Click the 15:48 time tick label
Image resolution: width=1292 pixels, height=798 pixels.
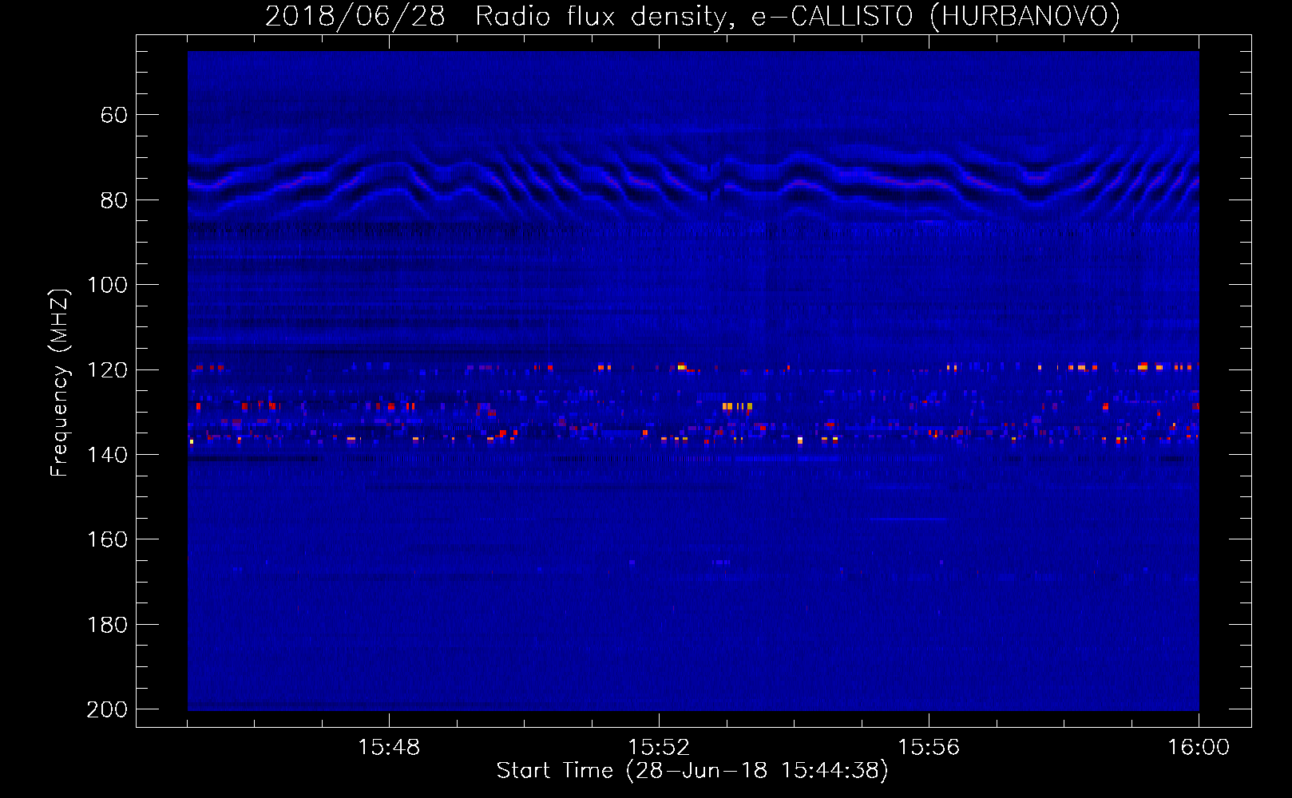click(x=389, y=748)
